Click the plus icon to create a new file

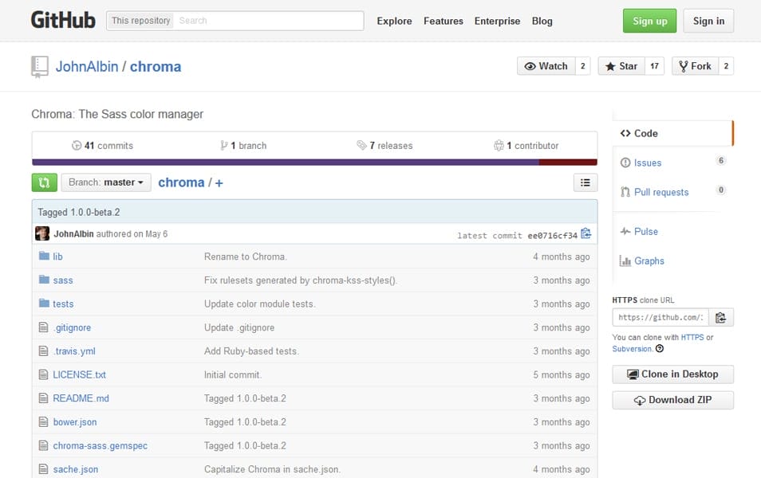coord(219,183)
